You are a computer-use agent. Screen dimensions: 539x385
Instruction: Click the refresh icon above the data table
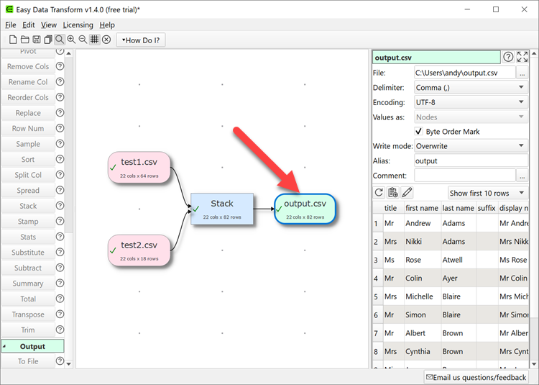(x=379, y=193)
